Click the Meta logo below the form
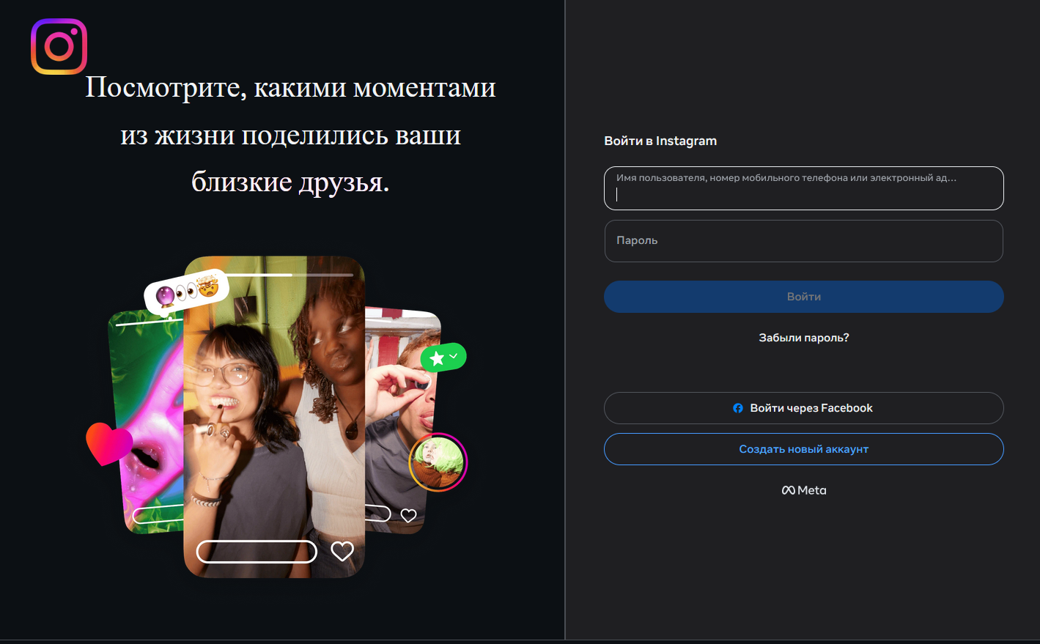Screen dimensions: 1040x644 click(x=804, y=490)
